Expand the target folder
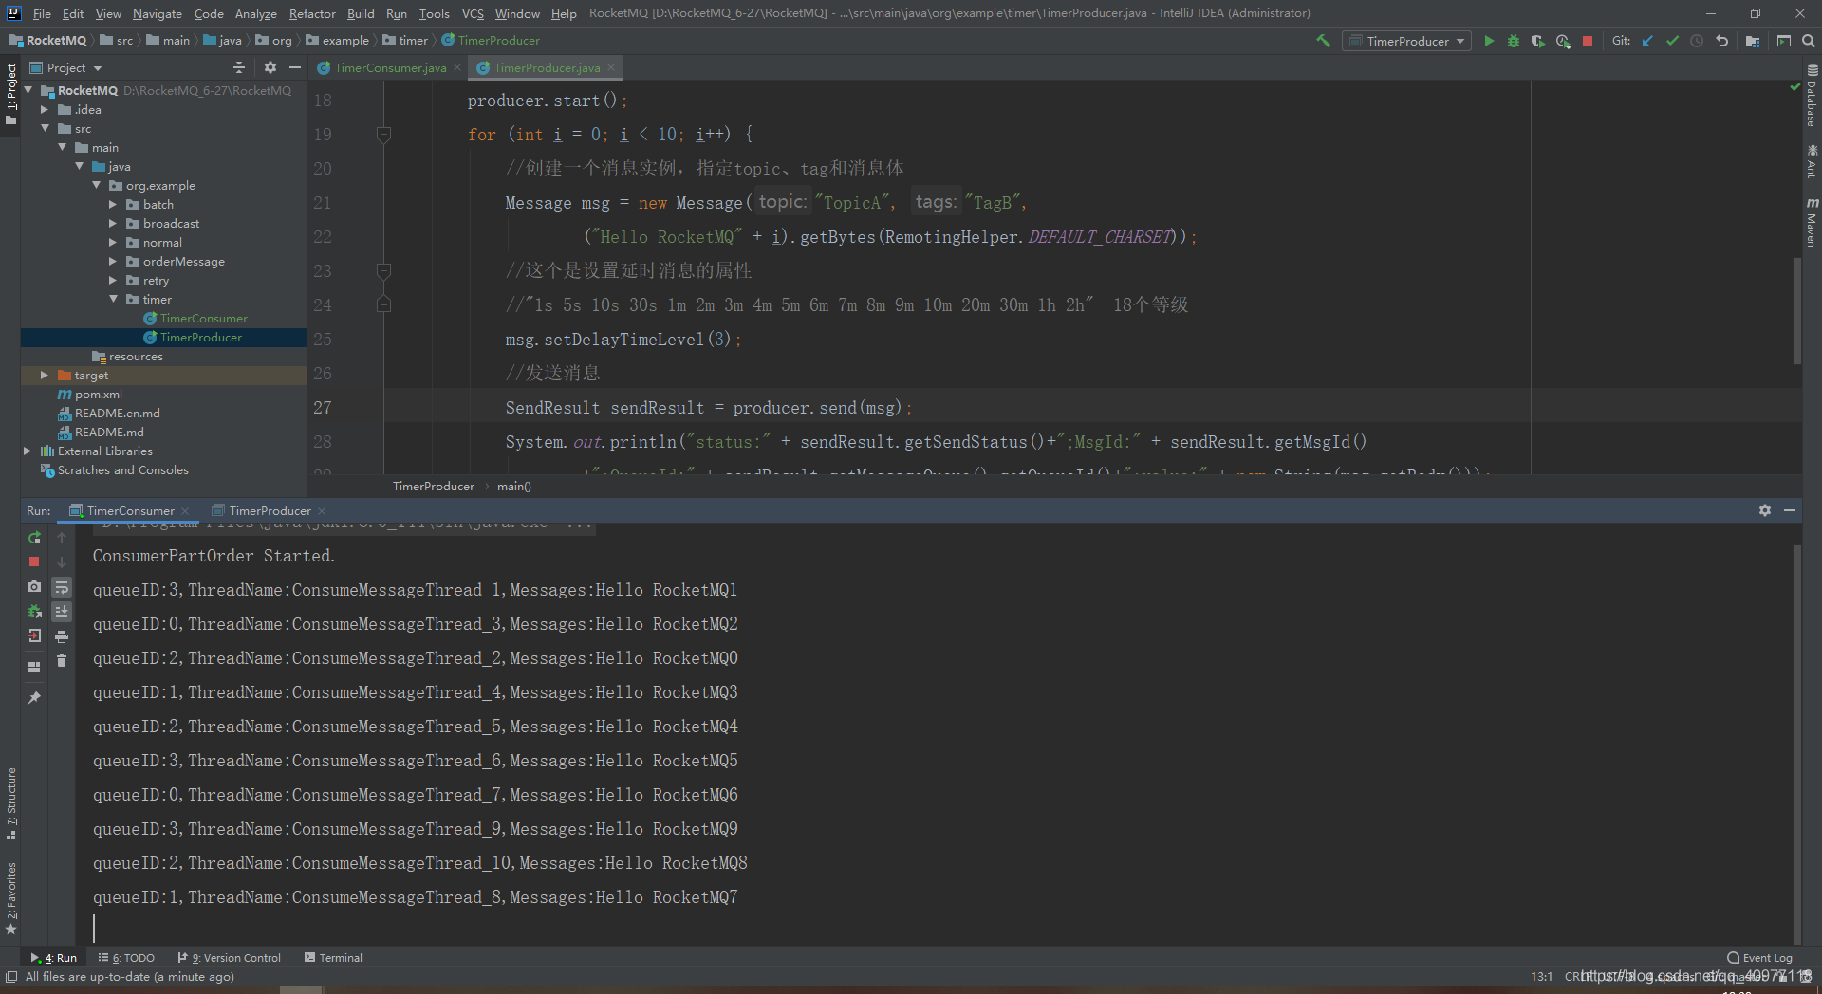This screenshot has height=994, width=1822. click(x=44, y=375)
